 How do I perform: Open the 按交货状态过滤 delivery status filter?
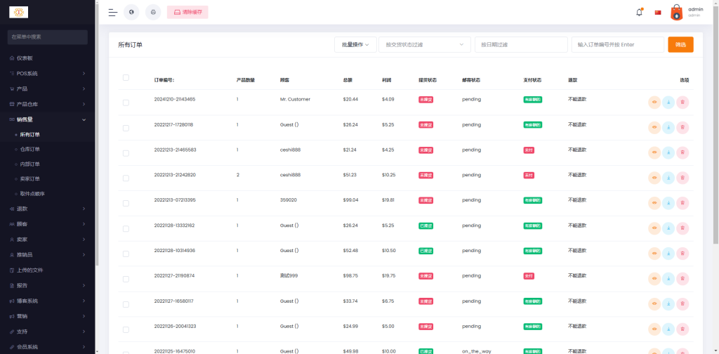point(425,44)
